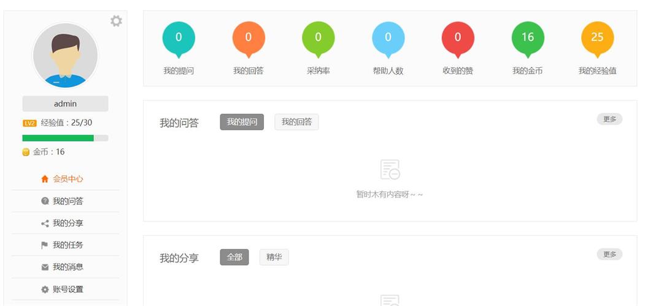Click the 我的提问 label under the teal bubble
This screenshot has height=306, width=656.
pos(179,71)
